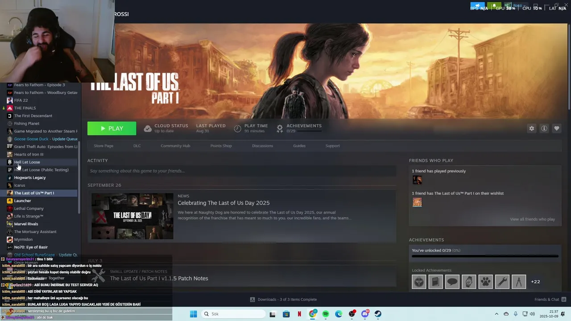Open the Discussions tab
Viewport: 571px width, 321px height.
pos(262,146)
